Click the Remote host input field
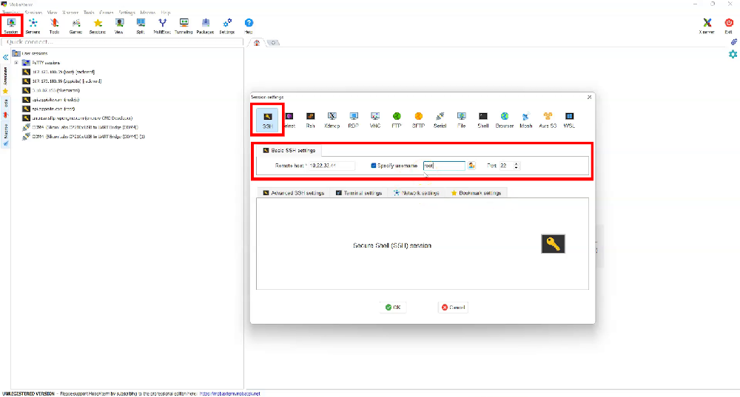740x397 pixels. click(x=332, y=166)
